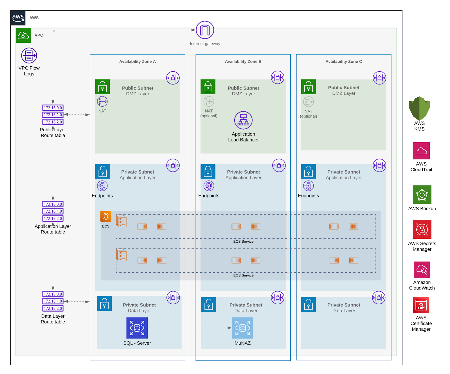Click Zone B Public Subnet lock icon
Image resolution: width=450 pixels, height=374 pixels.
click(x=208, y=87)
